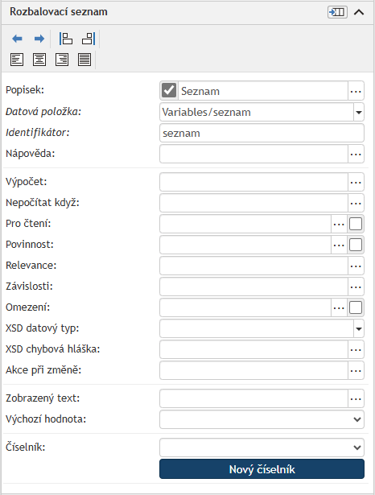Set text alignment to justified
The image size is (375, 495).
point(84,60)
